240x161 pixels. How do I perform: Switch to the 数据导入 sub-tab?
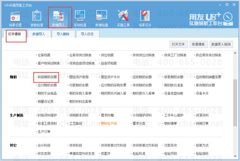pyautogui.click(x=39, y=34)
